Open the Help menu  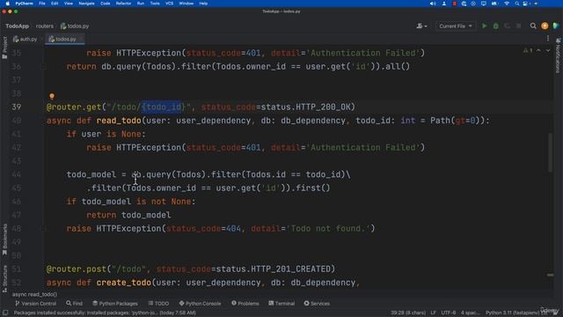203,4
